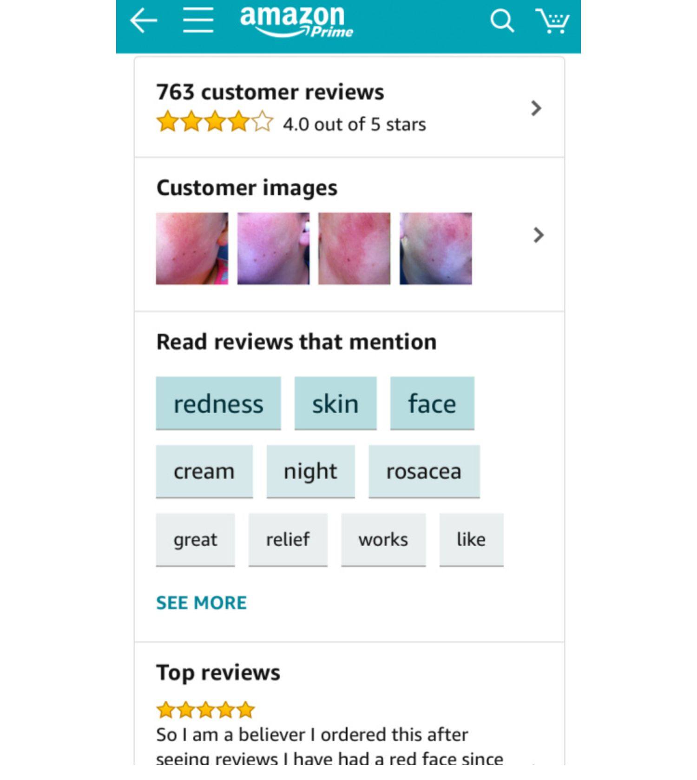The height and width of the screenshot is (780, 697).
Task: Click the five-star rating of top review
Action: tap(205, 710)
